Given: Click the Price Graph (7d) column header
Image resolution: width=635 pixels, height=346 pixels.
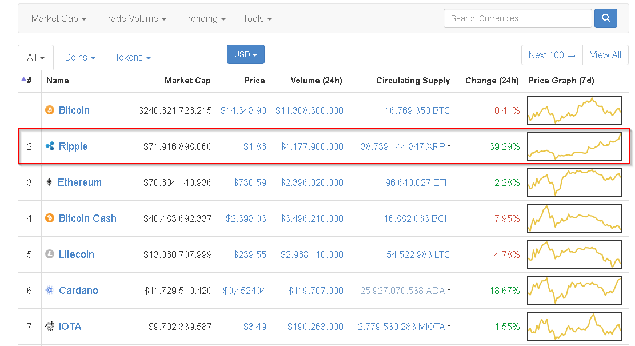Looking at the screenshot, I should (561, 81).
